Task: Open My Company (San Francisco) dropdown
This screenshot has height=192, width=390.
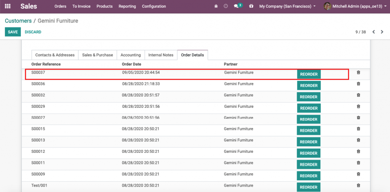Action: pos(287,6)
